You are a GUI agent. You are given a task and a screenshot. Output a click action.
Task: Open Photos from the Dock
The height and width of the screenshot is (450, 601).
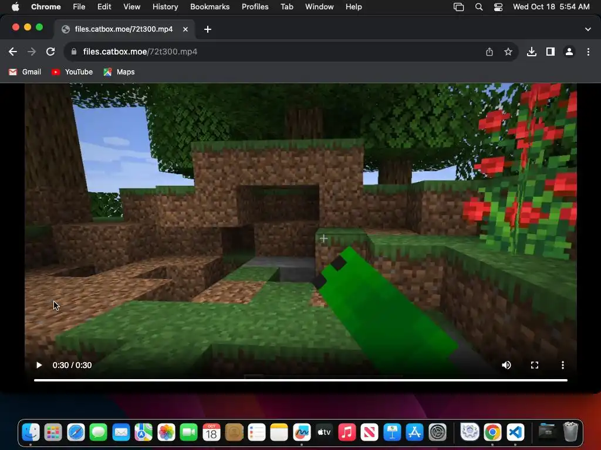click(x=166, y=432)
